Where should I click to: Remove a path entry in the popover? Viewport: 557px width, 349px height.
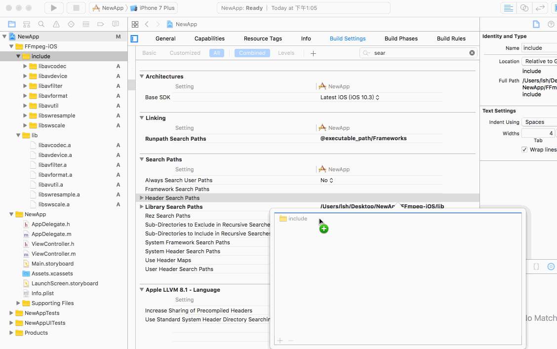[290, 341]
